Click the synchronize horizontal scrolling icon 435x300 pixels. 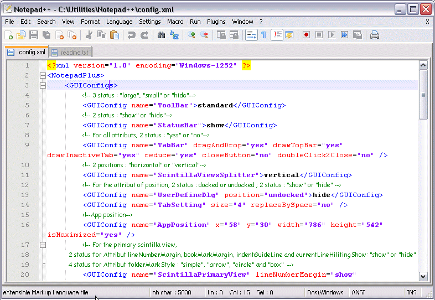tap(234, 35)
